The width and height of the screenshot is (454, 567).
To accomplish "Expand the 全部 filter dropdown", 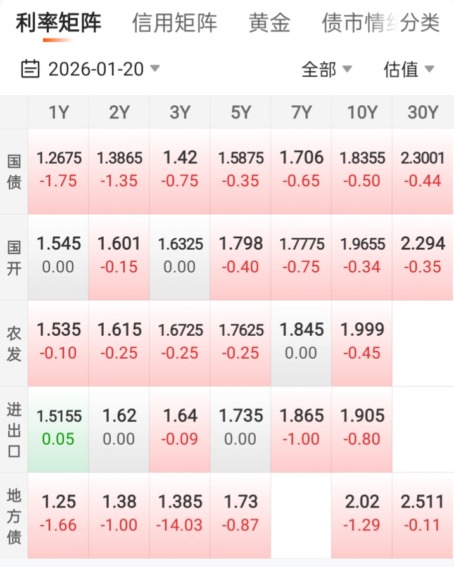I will click(x=326, y=69).
